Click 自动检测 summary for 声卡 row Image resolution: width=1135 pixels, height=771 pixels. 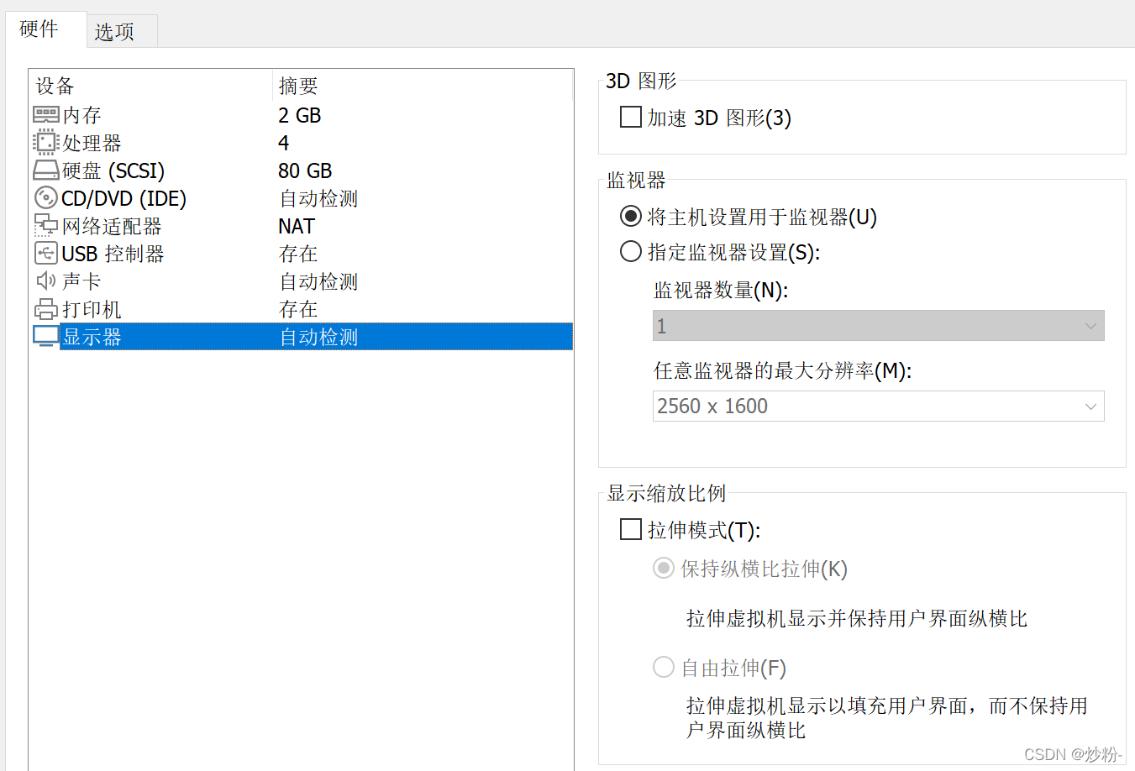point(318,281)
